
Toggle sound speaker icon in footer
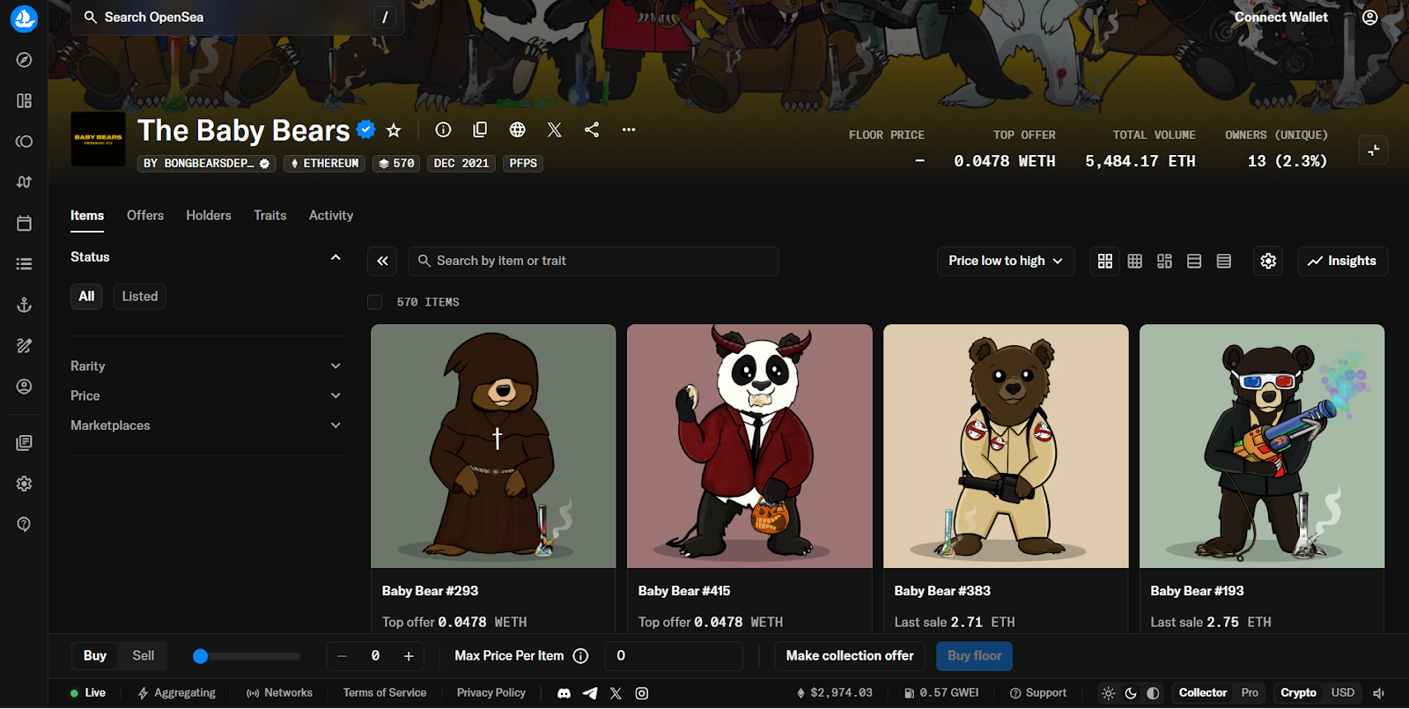tap(1379, 693)
